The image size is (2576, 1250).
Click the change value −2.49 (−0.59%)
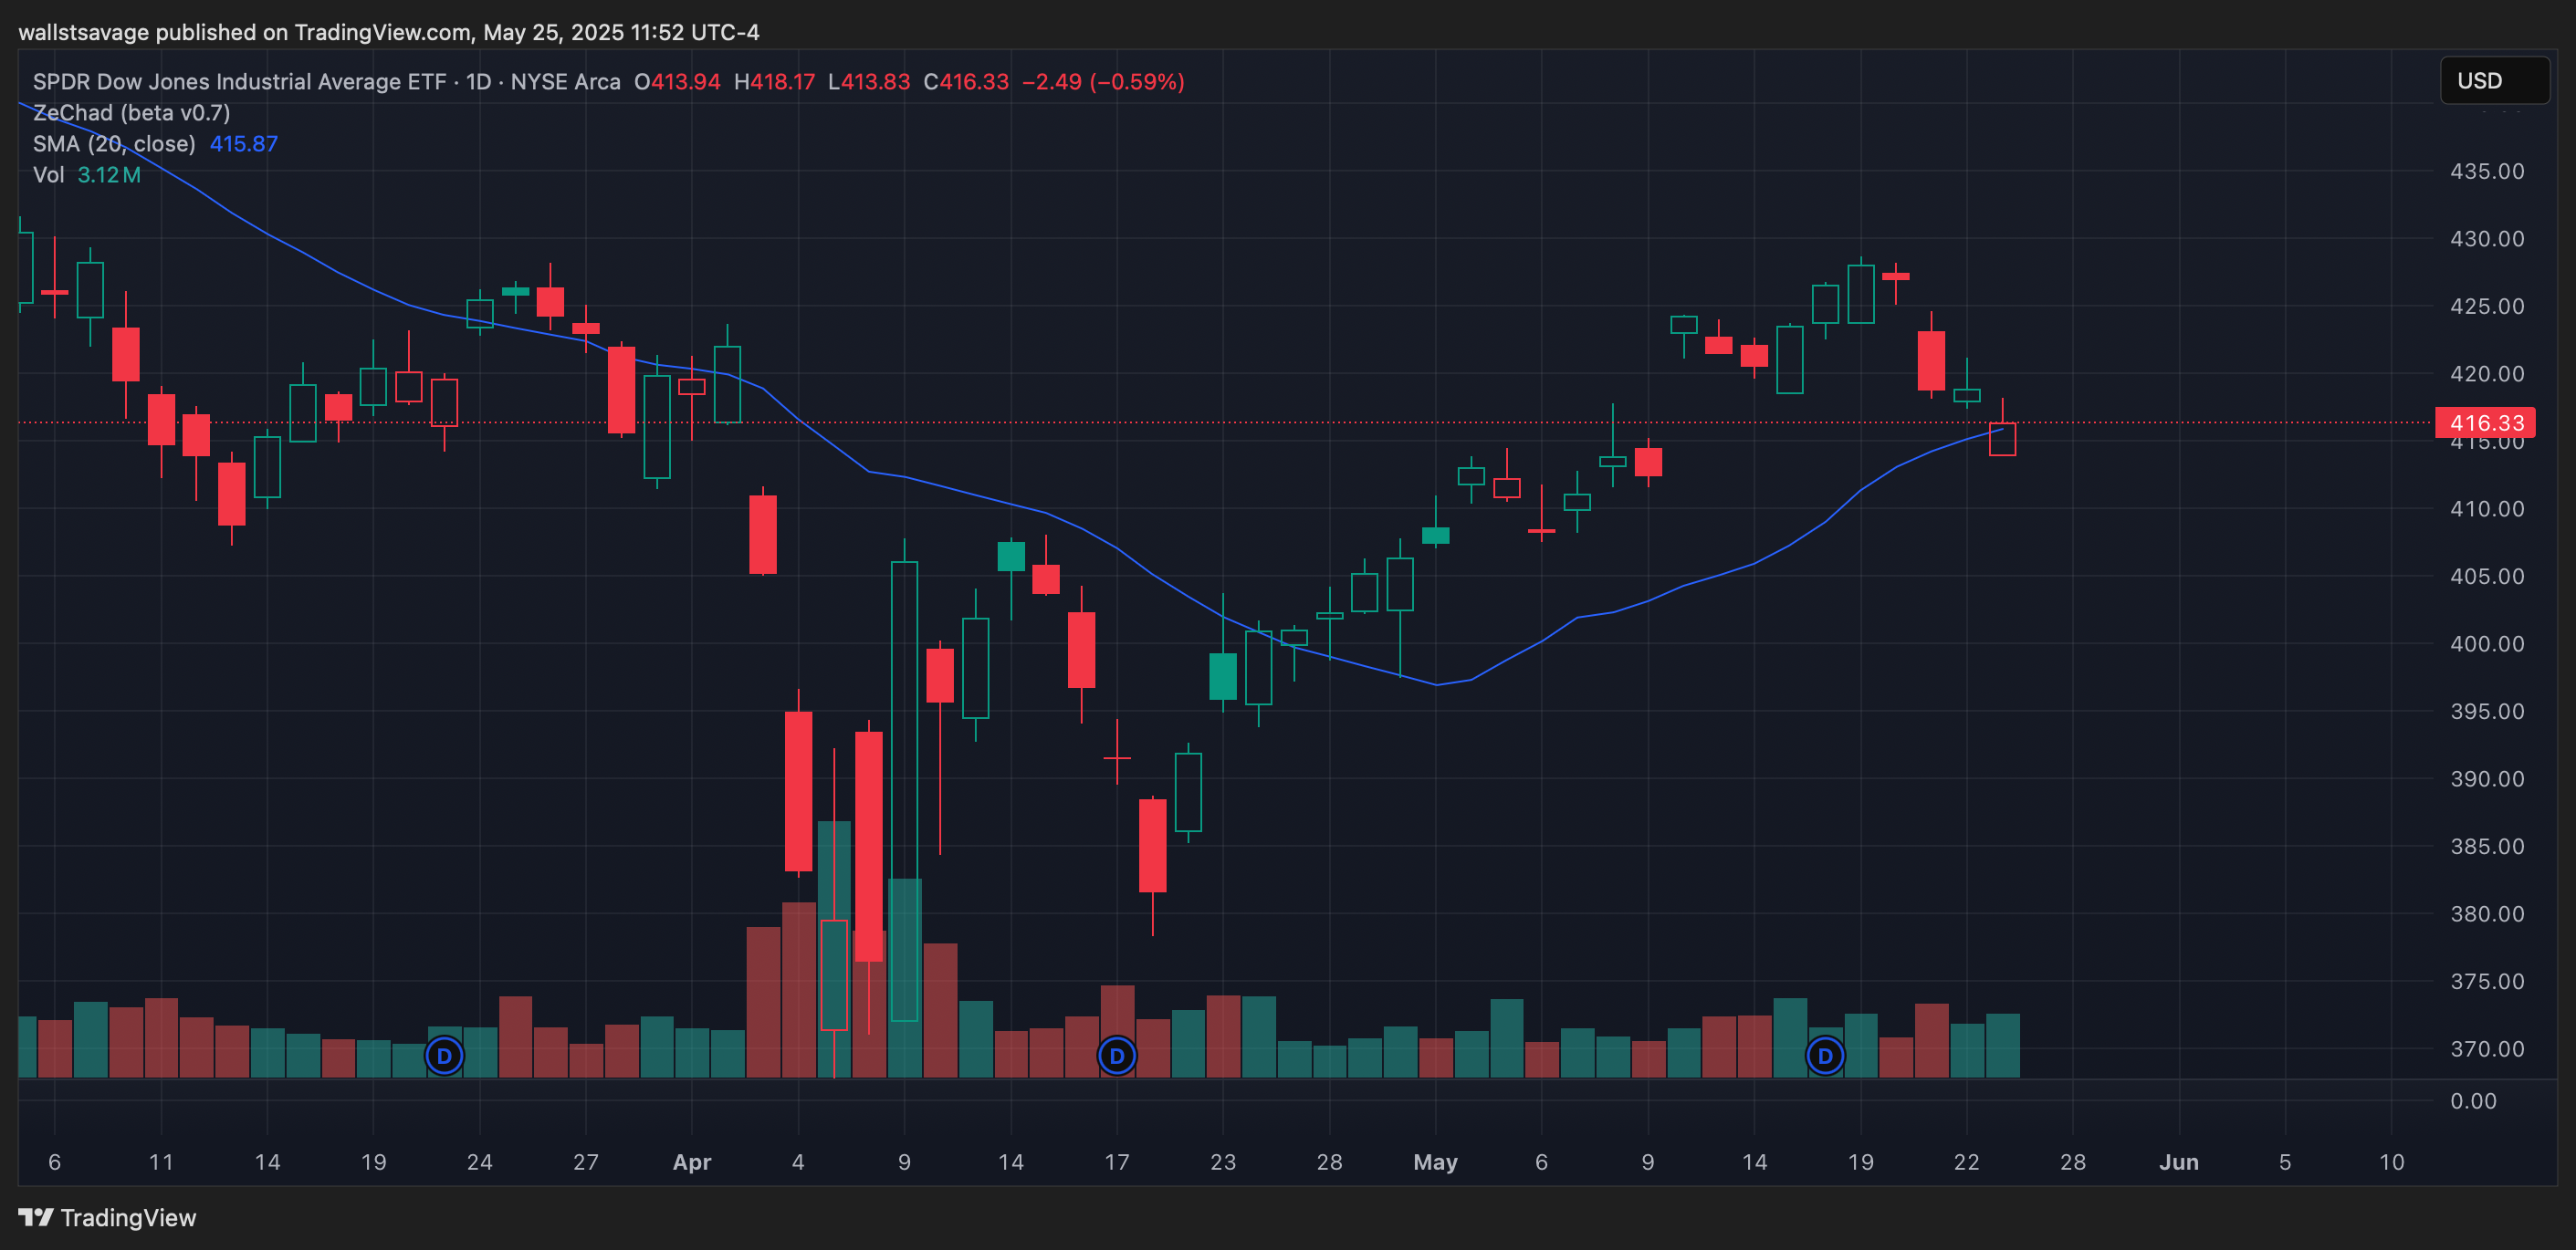1103,82
